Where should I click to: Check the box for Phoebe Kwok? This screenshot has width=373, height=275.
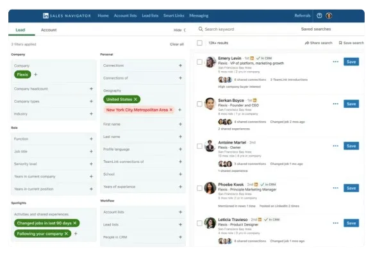click(199, 188)
